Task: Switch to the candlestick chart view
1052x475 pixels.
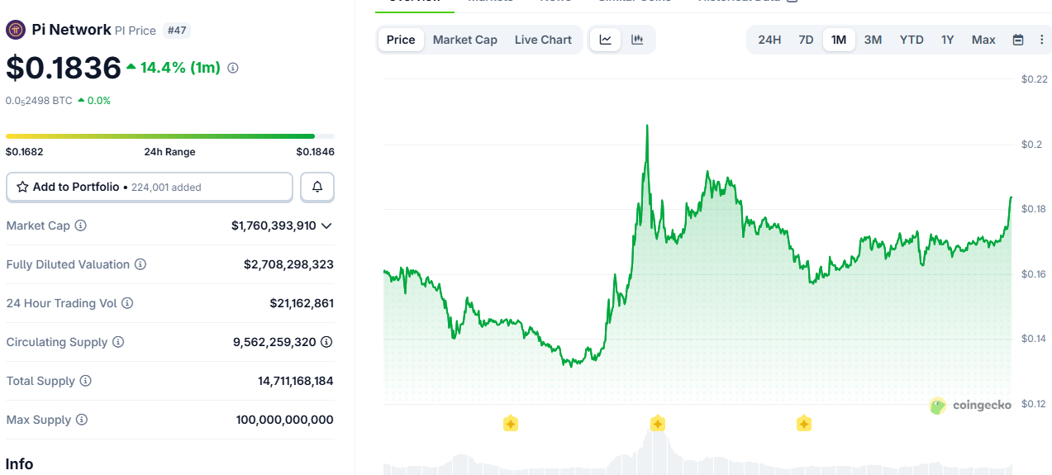Action: (637, 40)
